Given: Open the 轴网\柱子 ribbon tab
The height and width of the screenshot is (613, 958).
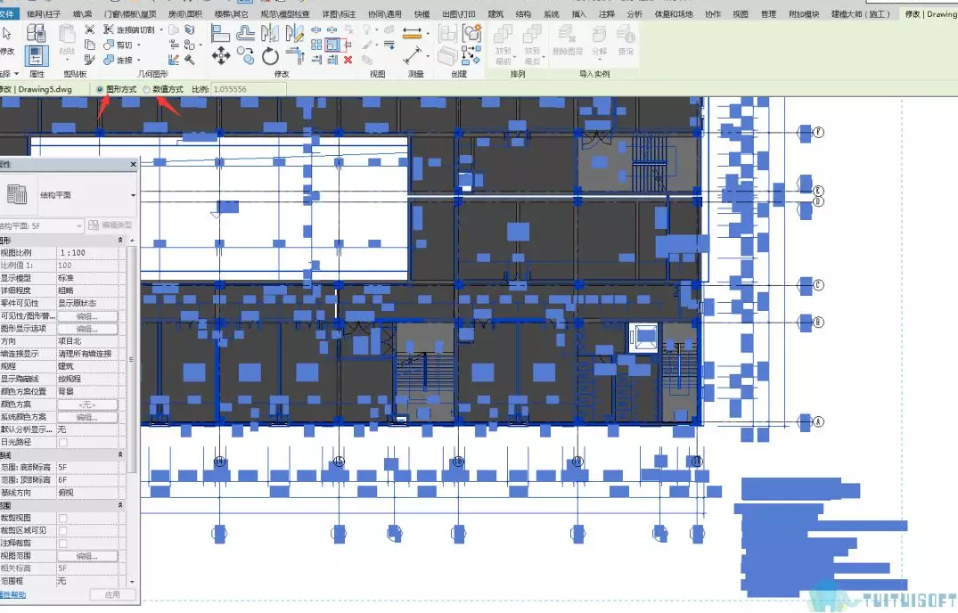Looking at the screenshot, I should (44, 13).
